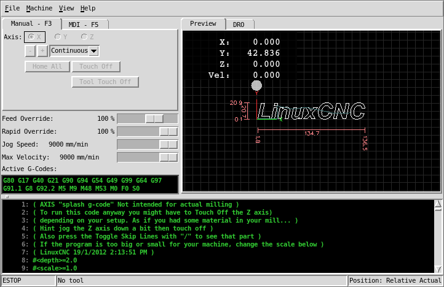
Task: Click the 136.5 extent dimension label
Action: click(x=365, y=143)
